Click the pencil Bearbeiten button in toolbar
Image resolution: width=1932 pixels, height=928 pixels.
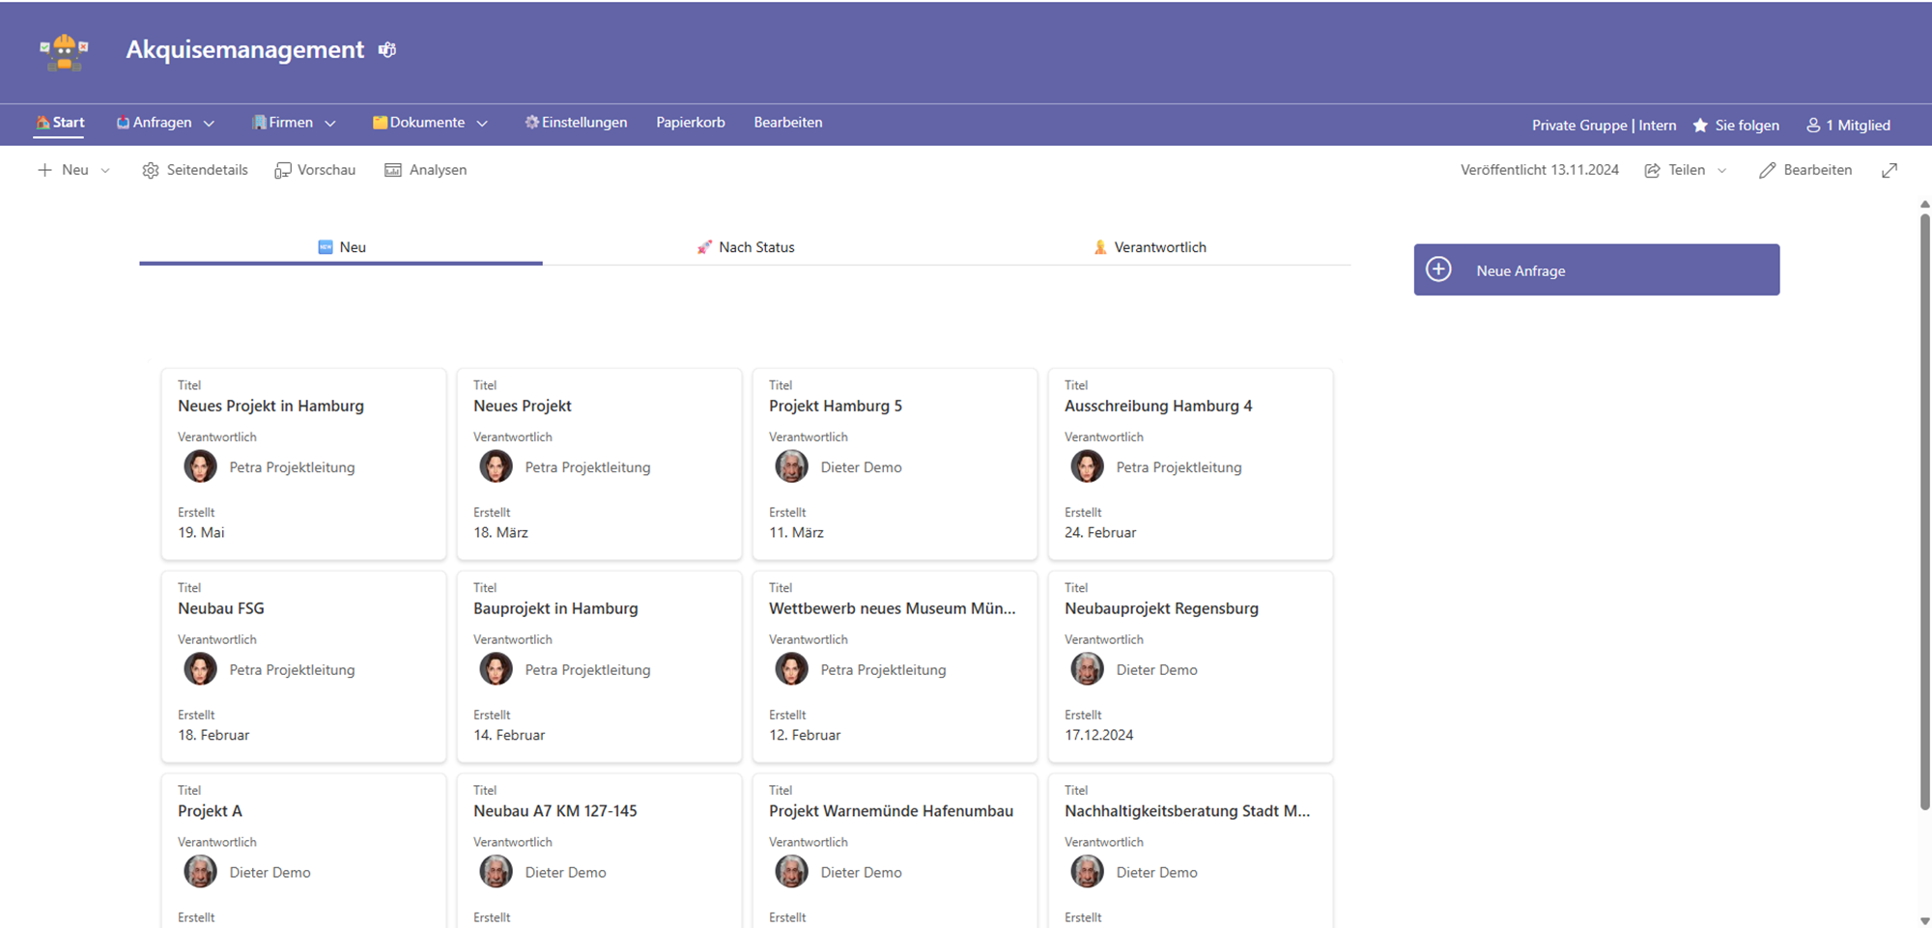click(x=1805, y=170)
